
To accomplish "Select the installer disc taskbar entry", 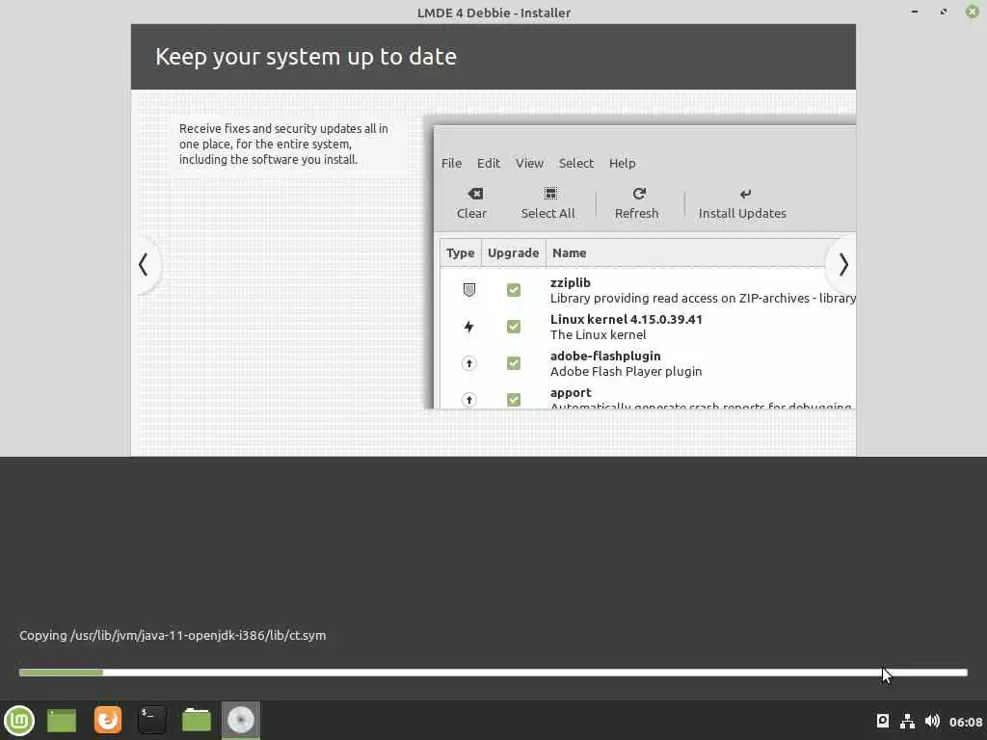I will [240, 720].
